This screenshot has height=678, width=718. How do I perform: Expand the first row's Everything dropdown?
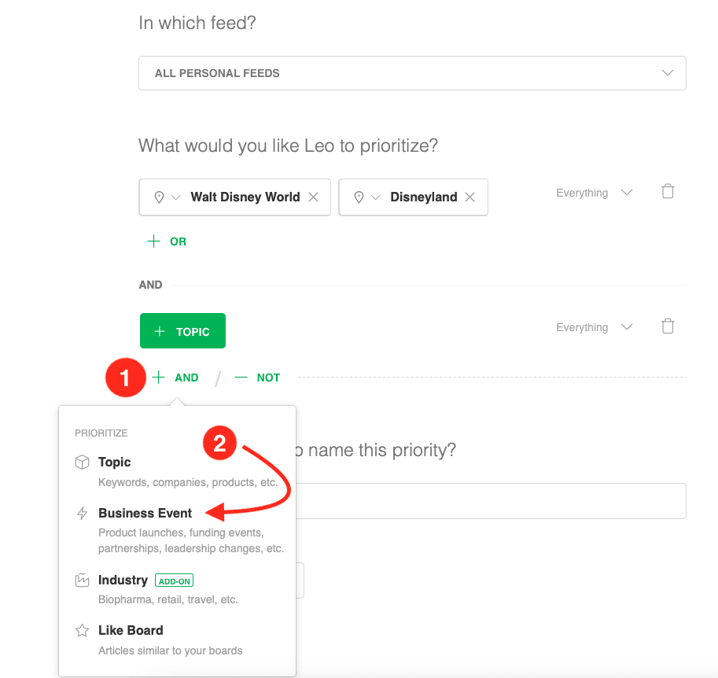594,193
